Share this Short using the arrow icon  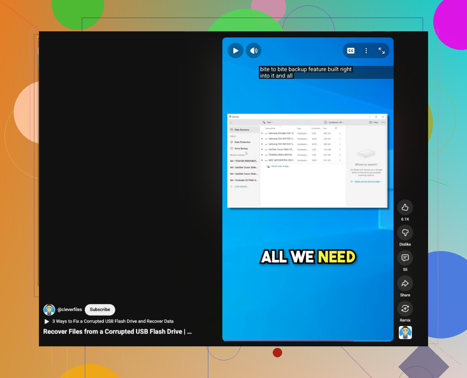[405, 283]
